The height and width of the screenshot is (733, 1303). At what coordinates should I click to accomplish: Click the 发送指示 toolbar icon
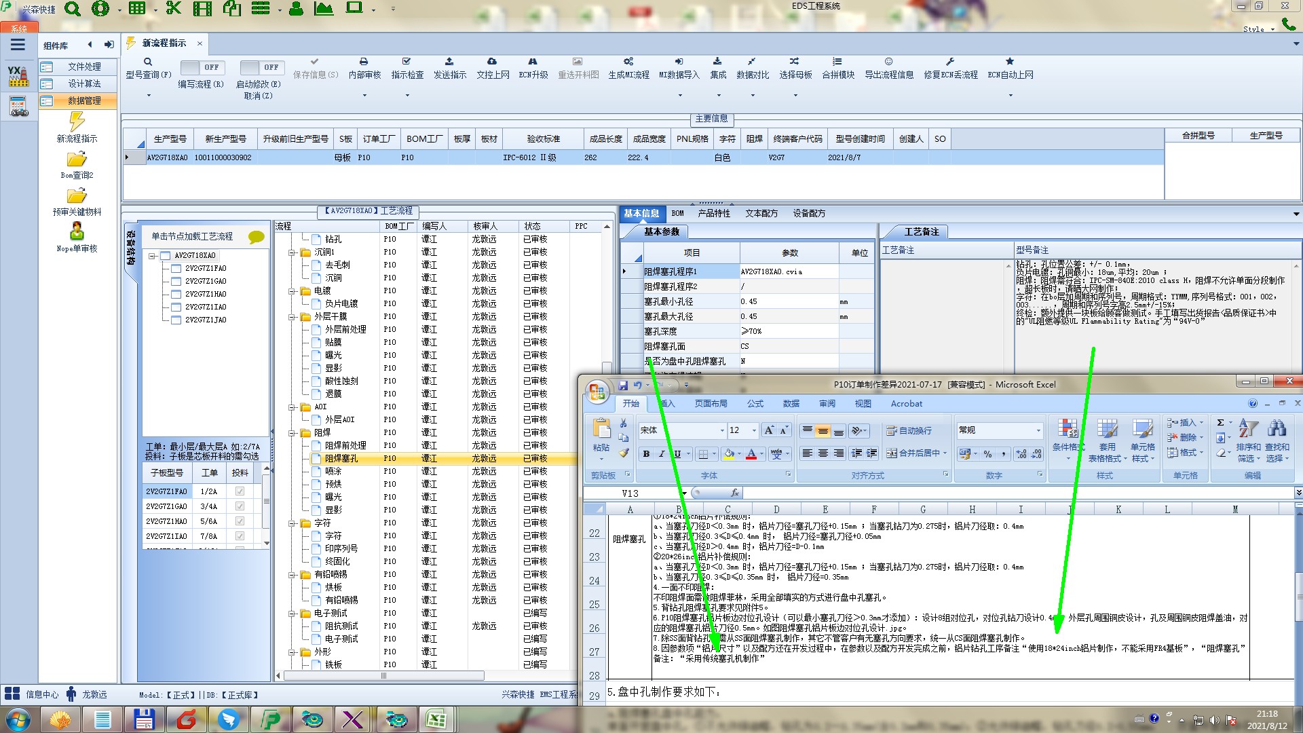click(449, 62)
